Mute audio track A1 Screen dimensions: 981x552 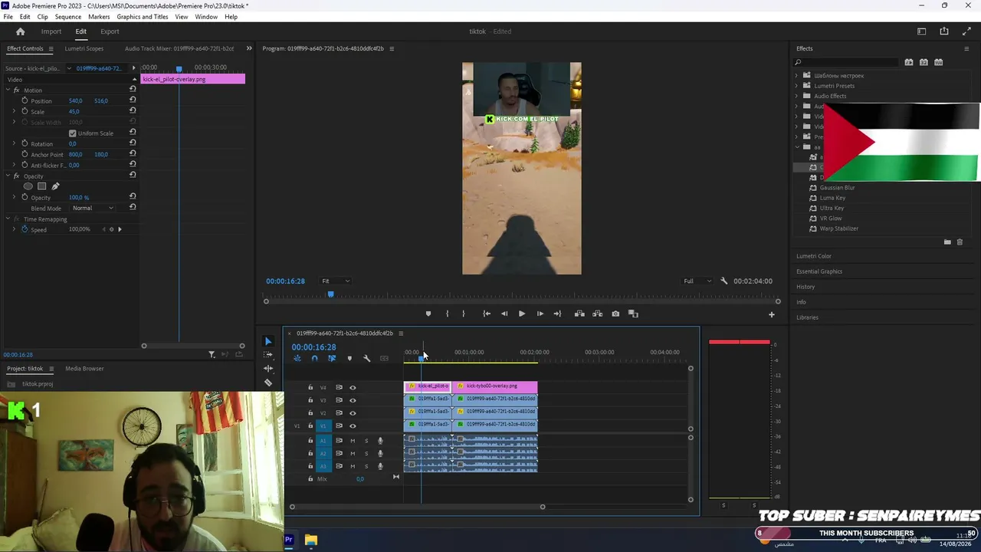[x=353, y=441]
